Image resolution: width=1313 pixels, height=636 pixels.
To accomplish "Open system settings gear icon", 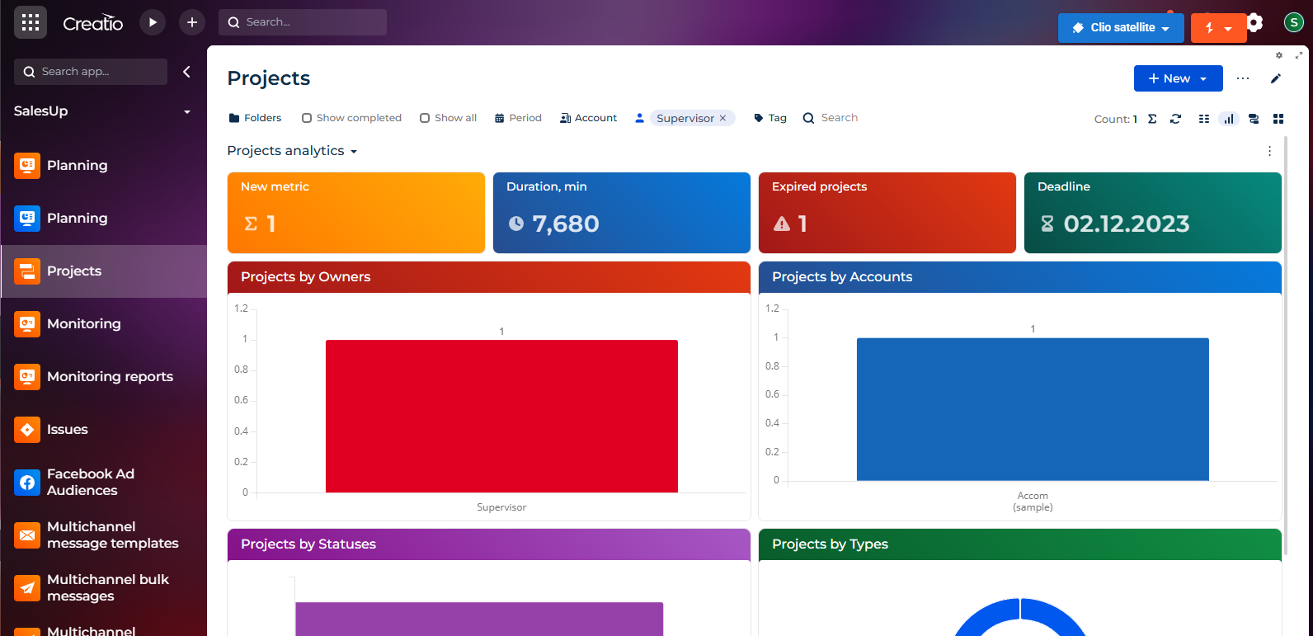I will [x=1254, y=22].
